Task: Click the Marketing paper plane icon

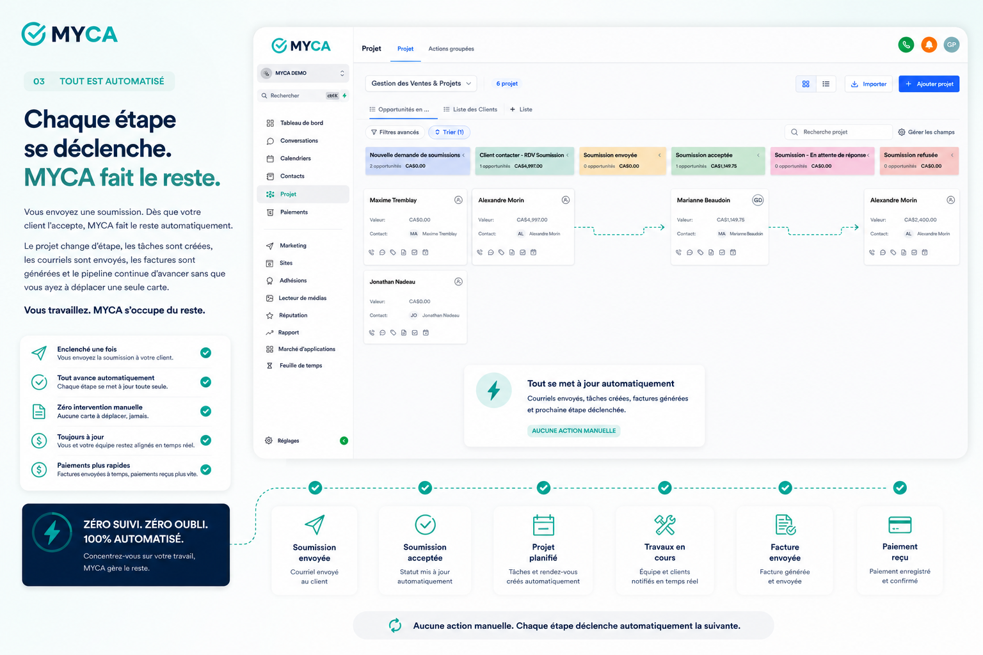Action: (270, 246)
